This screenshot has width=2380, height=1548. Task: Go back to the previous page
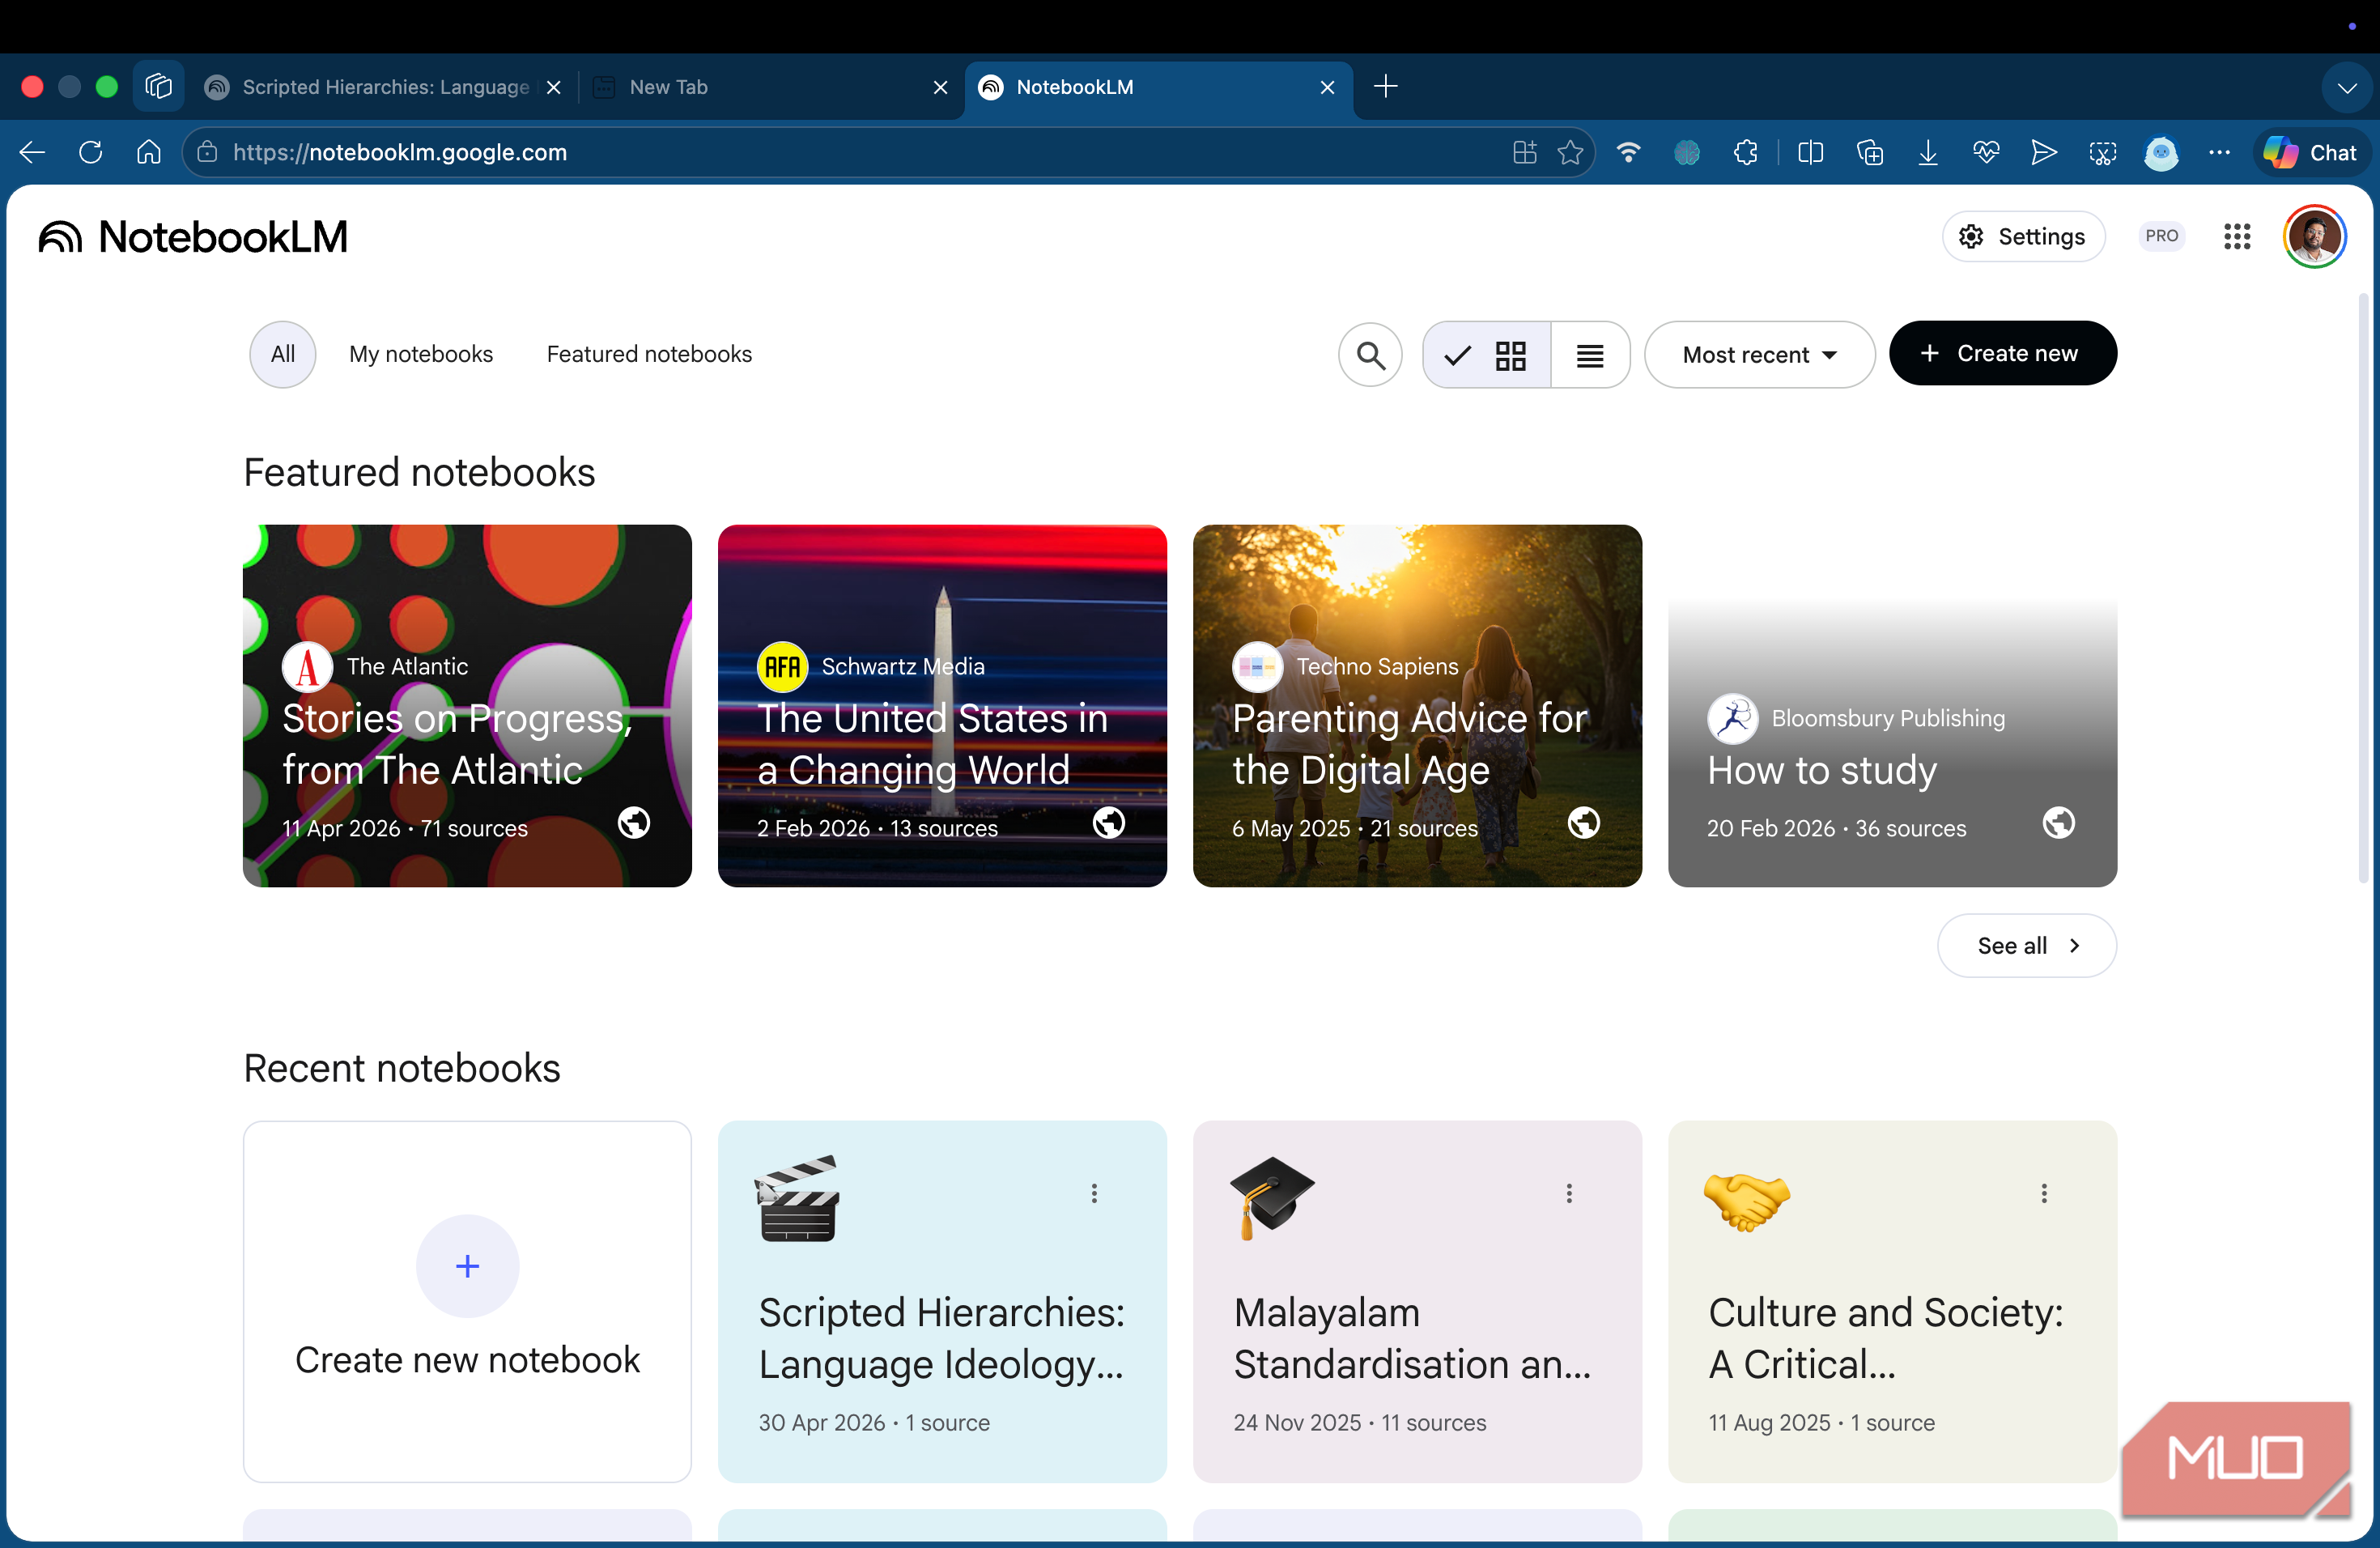pos(32,152)
